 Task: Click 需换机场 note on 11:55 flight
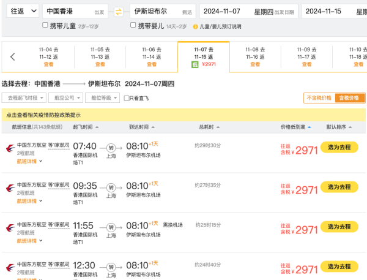point(172,225)
